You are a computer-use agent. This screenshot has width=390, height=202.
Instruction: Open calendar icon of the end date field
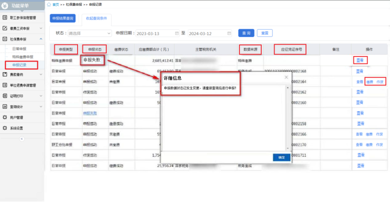pos(229,33)
